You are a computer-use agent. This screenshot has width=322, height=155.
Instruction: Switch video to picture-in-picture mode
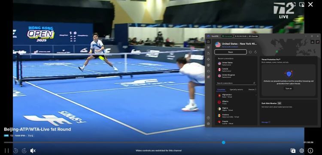coord(301,4)
